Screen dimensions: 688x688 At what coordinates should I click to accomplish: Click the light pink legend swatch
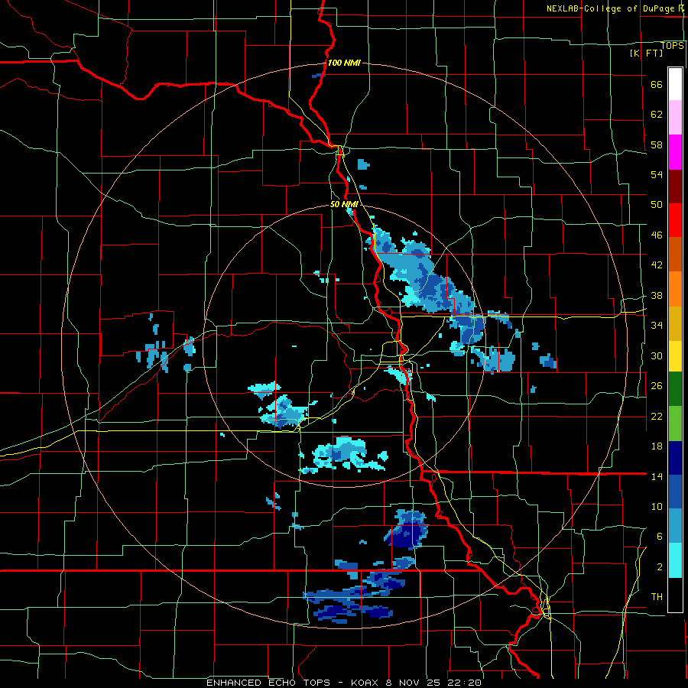pyautogui.click(x=675, y=118)
